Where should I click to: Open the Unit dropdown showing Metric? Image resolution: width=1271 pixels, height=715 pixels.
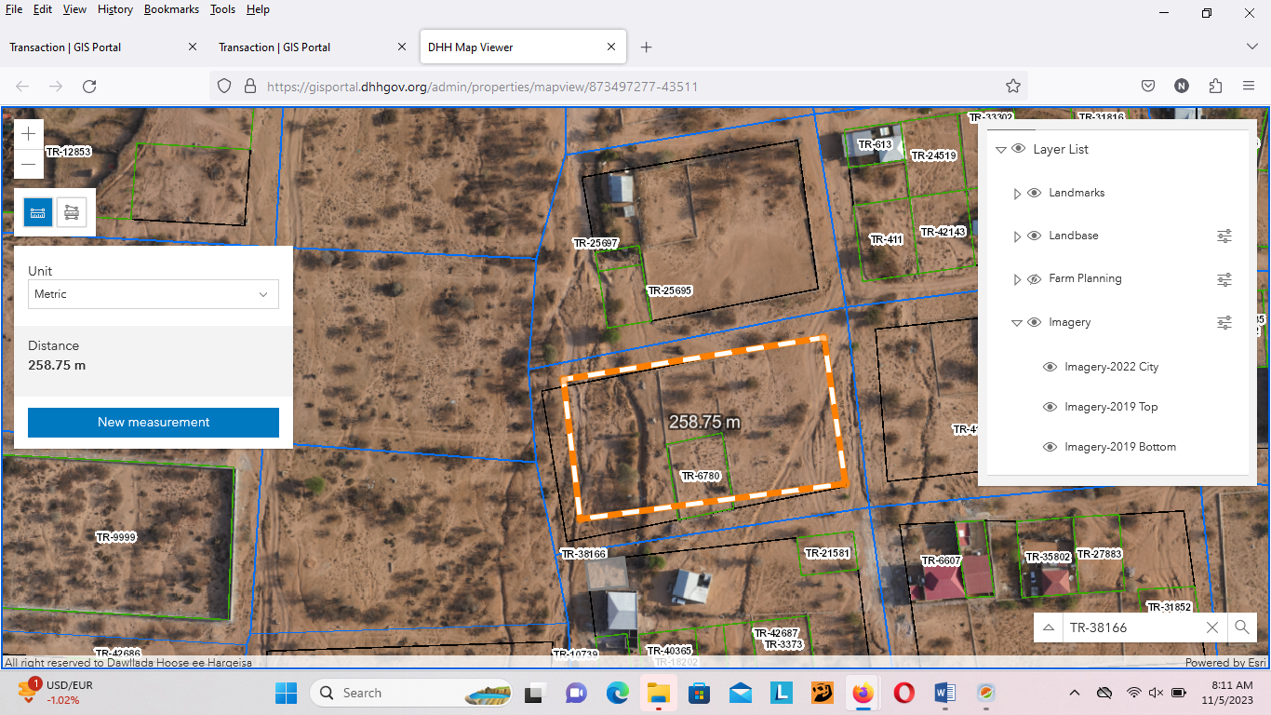tap(154, 294)
